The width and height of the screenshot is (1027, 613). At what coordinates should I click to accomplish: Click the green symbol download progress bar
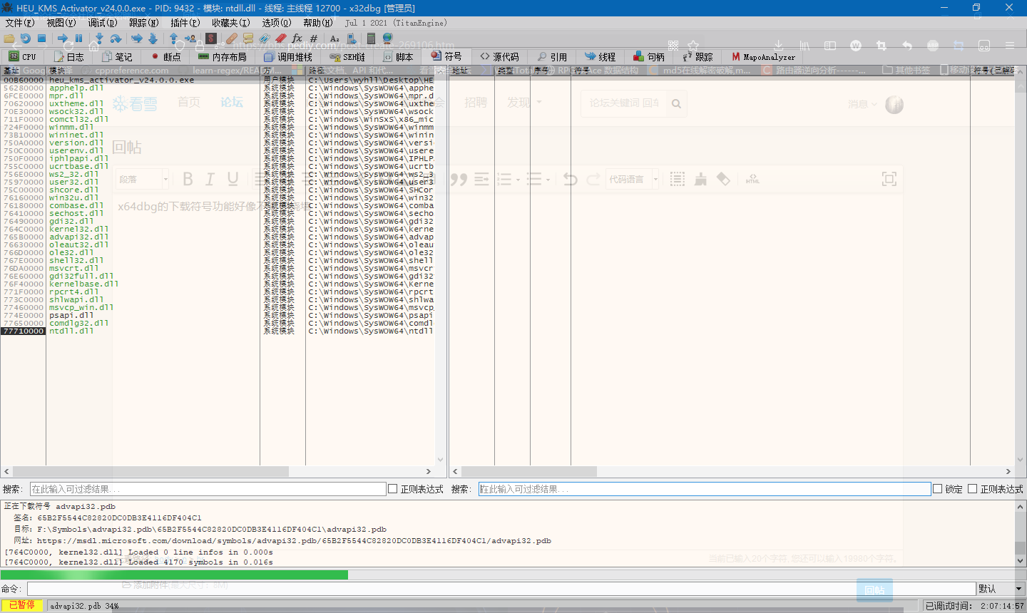(174, 575)
